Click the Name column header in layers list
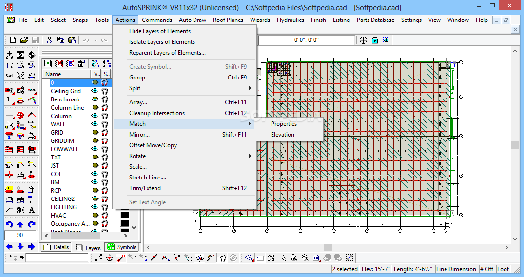The image size is (524, 277). tap(67, 74)
